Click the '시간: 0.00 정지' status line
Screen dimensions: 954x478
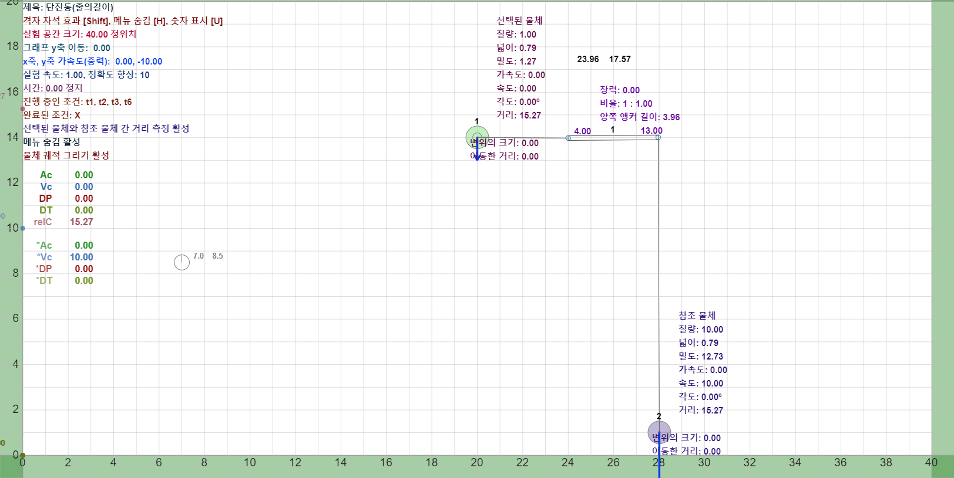(x=53, y=88)
